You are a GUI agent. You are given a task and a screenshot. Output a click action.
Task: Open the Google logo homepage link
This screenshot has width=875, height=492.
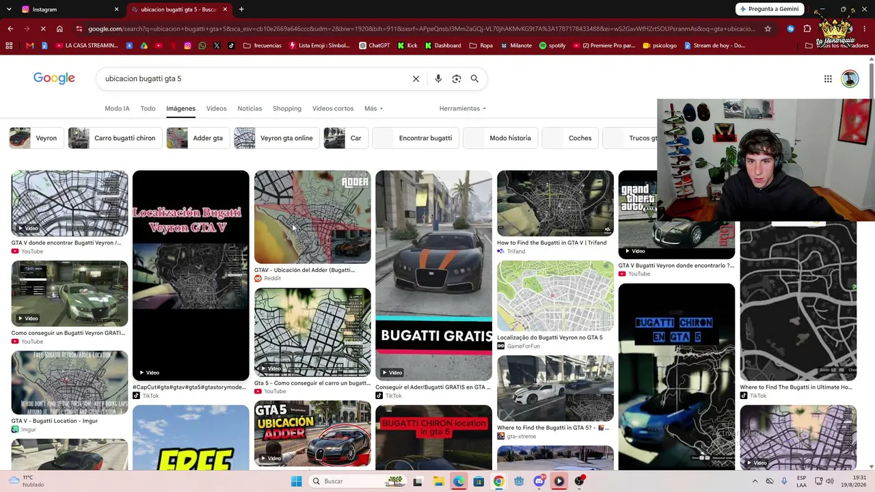[54, 79]
